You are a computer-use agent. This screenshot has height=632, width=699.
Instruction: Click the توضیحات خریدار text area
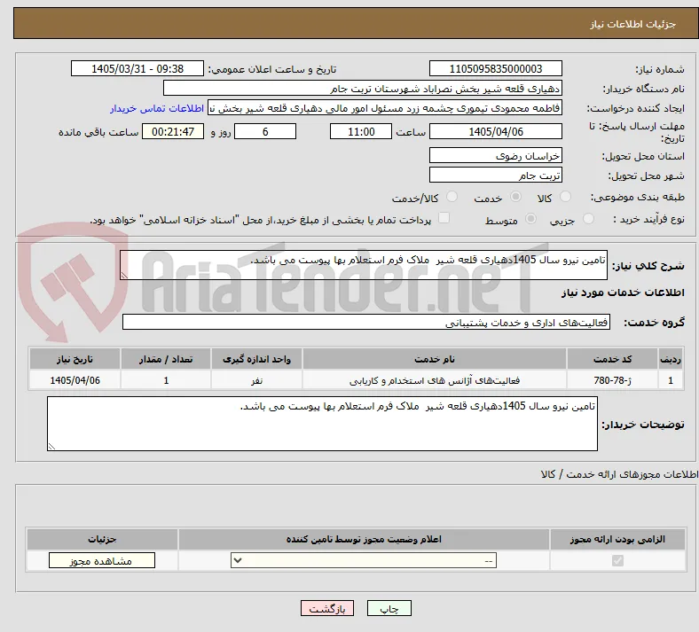pos(322,424)
